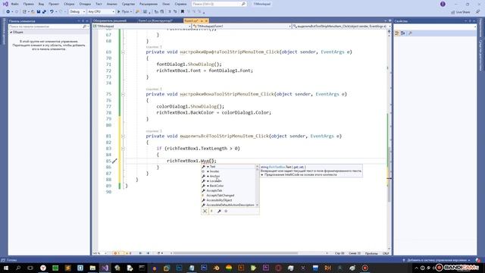Toggle properties wrench filter in IntelliSense footer

(219, 211)
